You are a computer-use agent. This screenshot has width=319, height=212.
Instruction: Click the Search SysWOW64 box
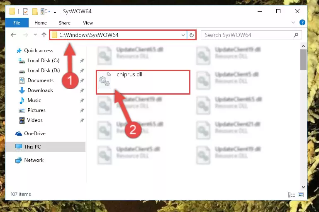click(x=251, y=35)
